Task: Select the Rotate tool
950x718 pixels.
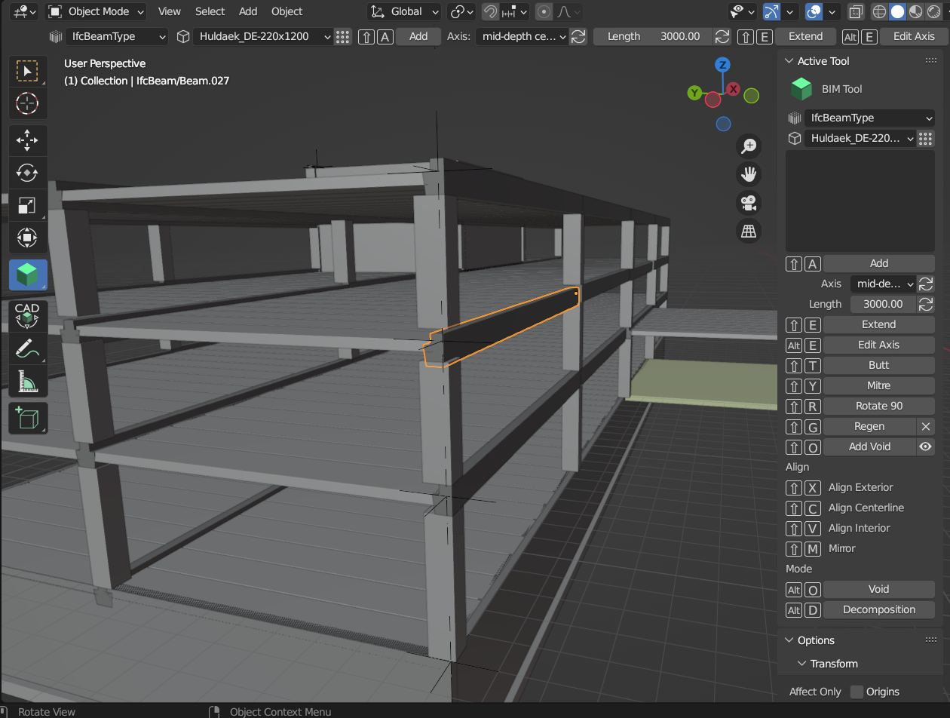Action: [x=27, y=173]
